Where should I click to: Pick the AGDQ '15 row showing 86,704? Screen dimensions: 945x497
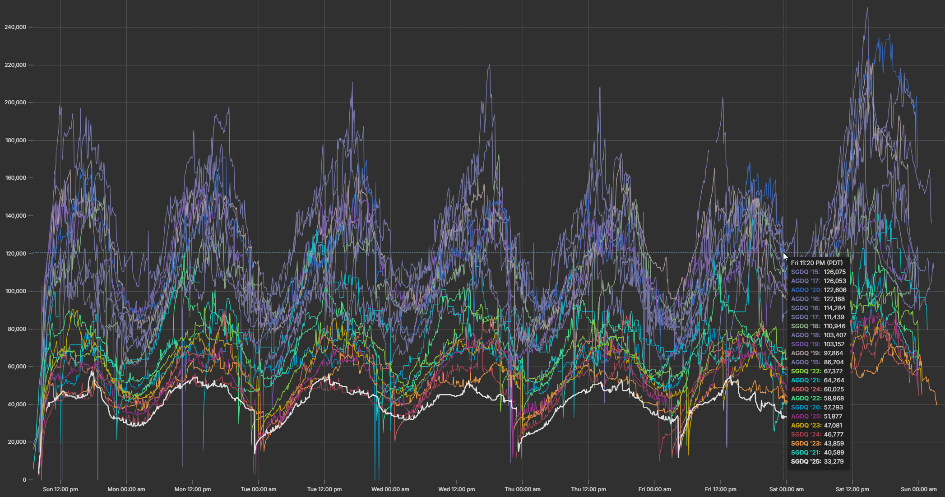(x=817, y=362)
